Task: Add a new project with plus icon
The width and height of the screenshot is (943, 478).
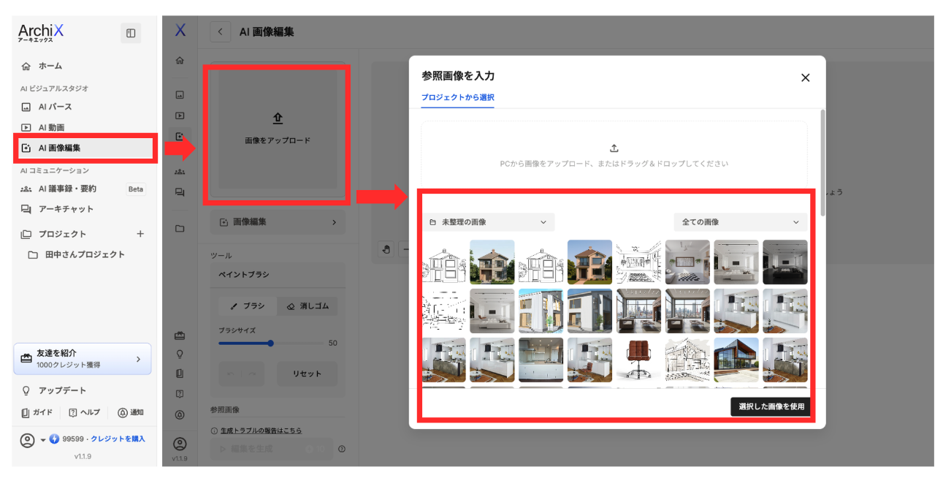Action: [140, 234]
